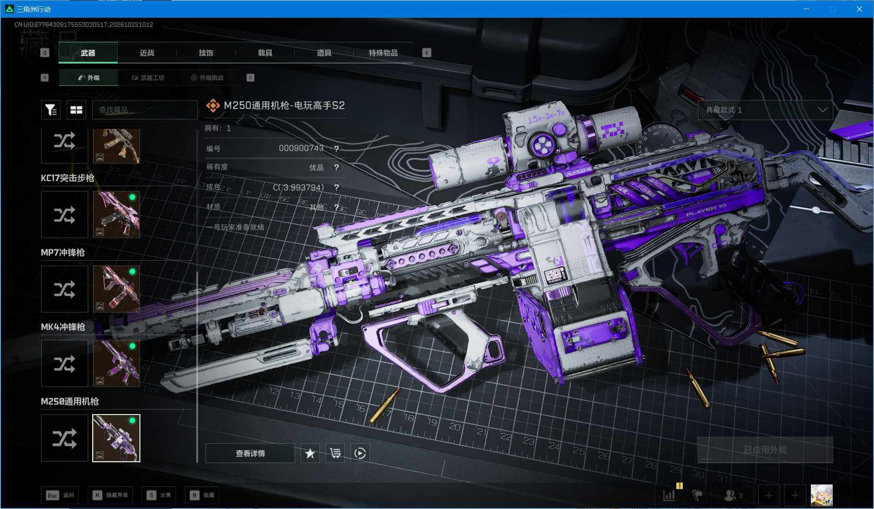The height and width of the screenshot is (509, 874).
Task: Open the friends icon showing 3
Action: click(733, 495)
